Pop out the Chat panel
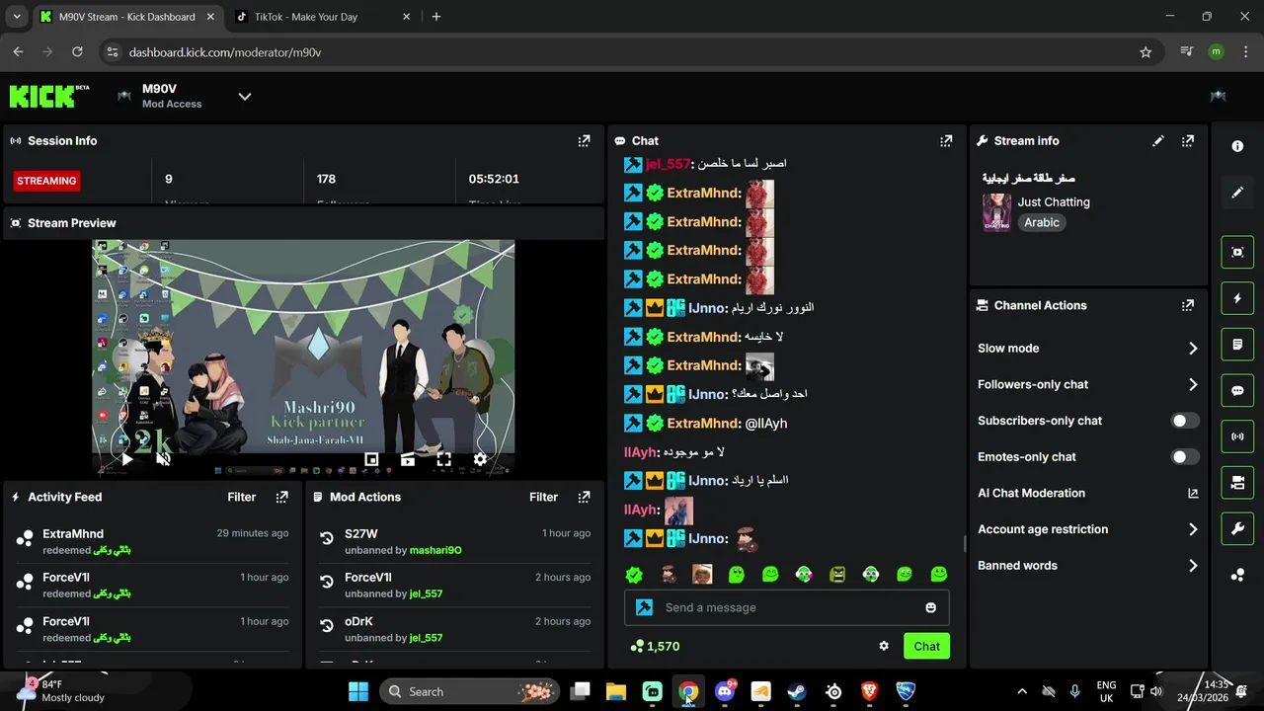The height and width of the screenshot is (711, 1264). point(946,141)
